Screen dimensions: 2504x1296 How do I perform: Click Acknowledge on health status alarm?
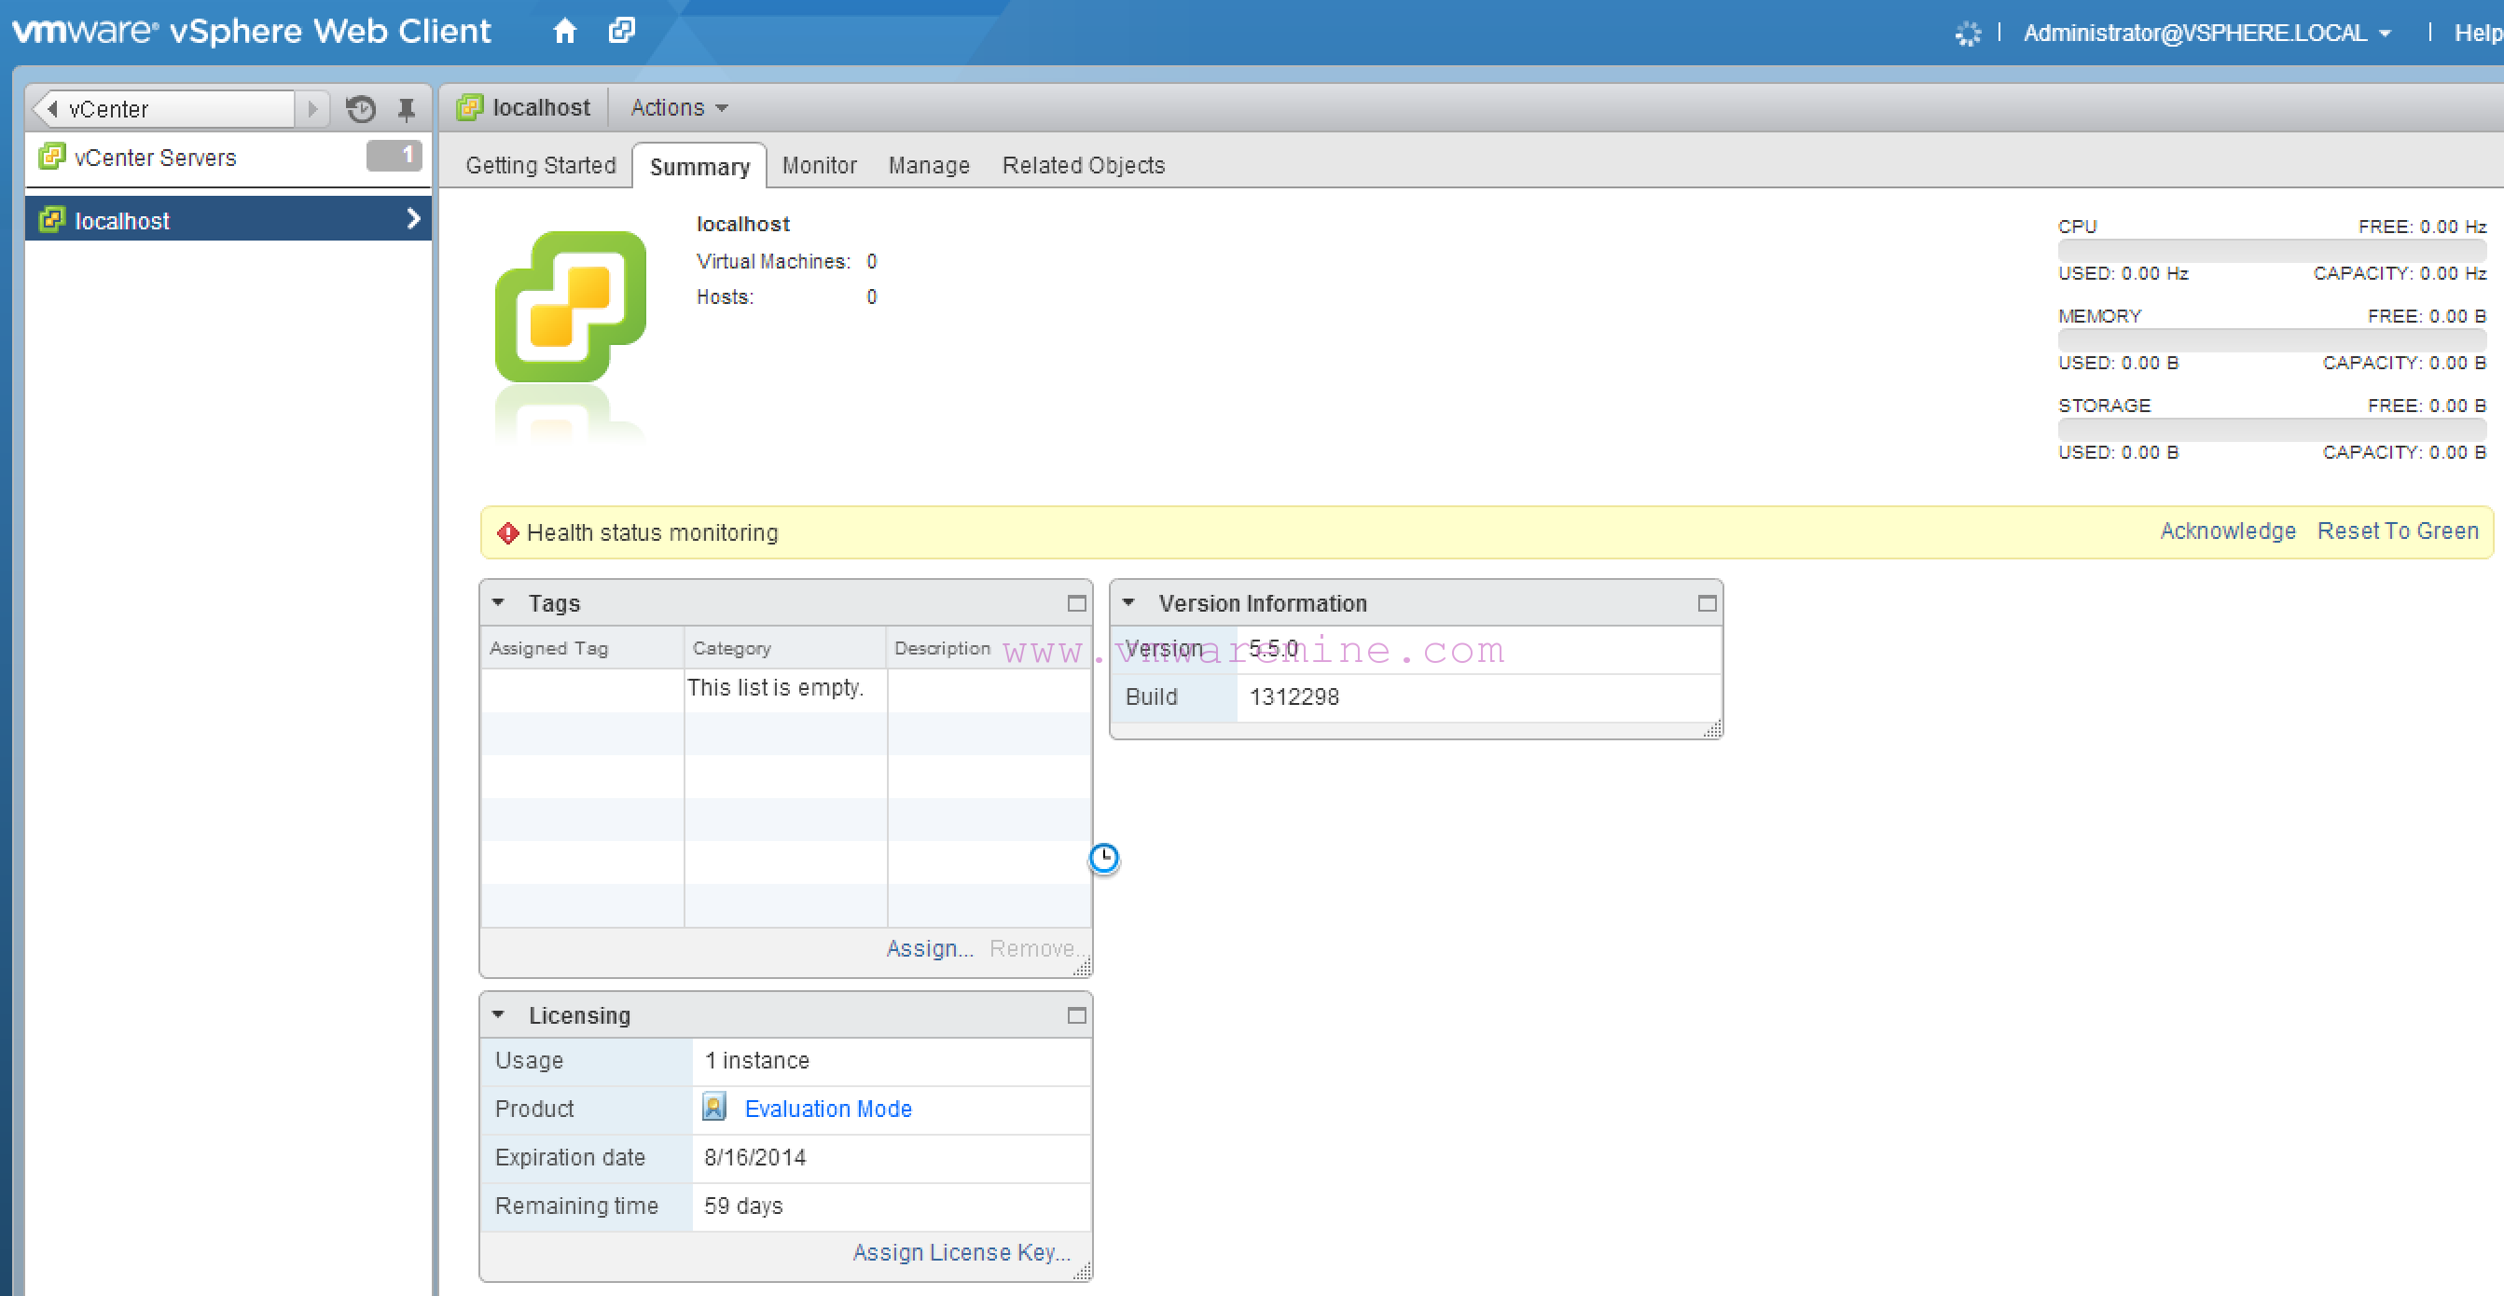tap(2227, 531)
